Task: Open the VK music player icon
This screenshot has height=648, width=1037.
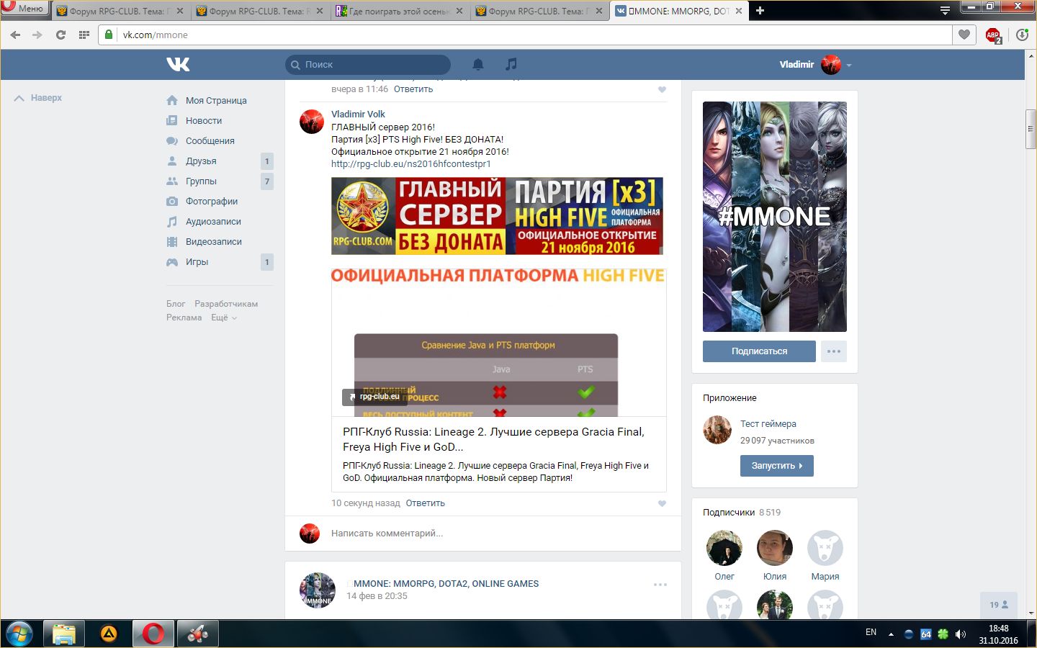Action: click(511, 64)
